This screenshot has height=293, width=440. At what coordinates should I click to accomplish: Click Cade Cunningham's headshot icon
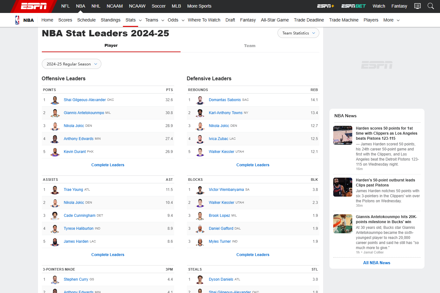pyautogui.click(x=55, y=216)
